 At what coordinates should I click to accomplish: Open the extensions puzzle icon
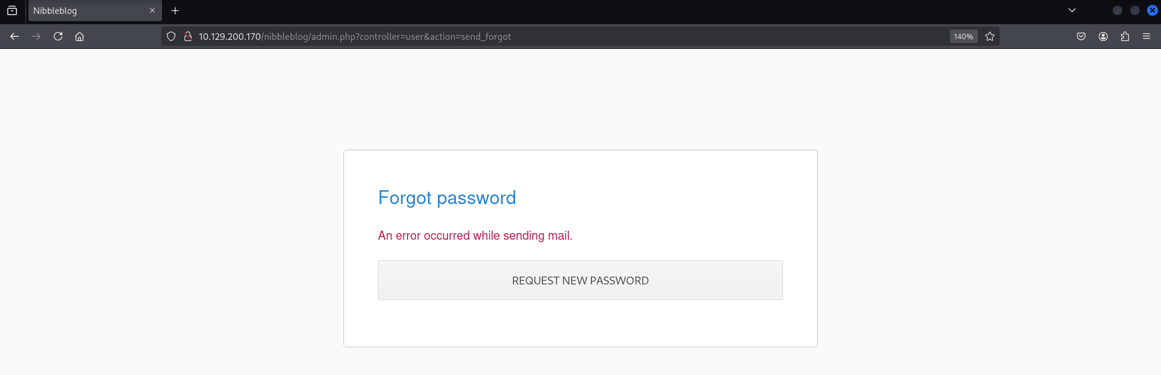tap(1125, 36)
